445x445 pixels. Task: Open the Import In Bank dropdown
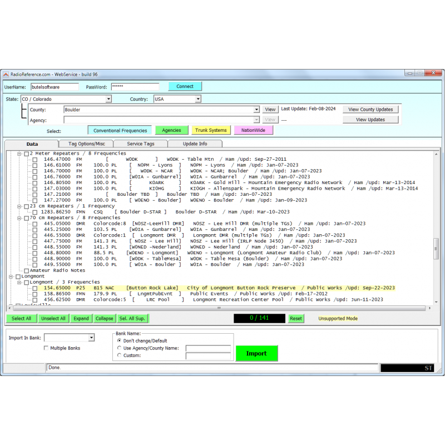click(x=90, y=338)
